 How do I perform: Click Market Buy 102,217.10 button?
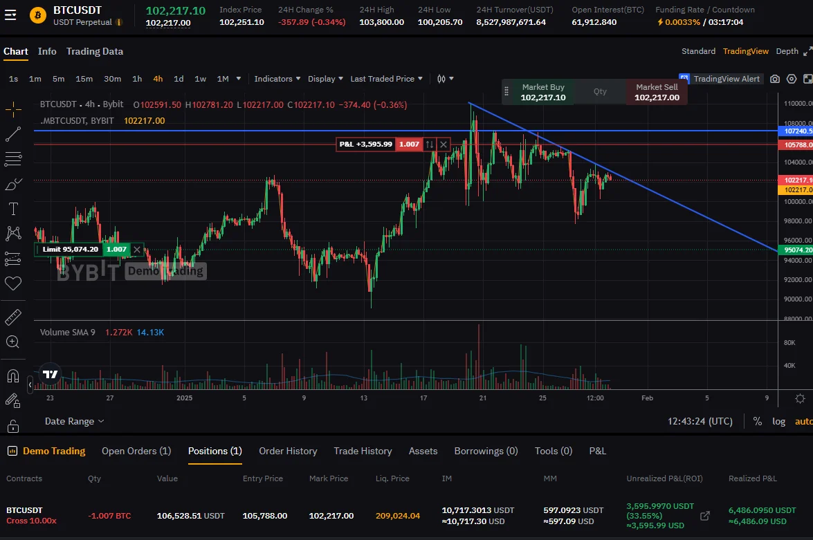[543, 92]
